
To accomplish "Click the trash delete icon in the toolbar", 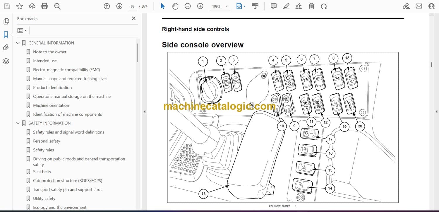I will click(312, 6).
